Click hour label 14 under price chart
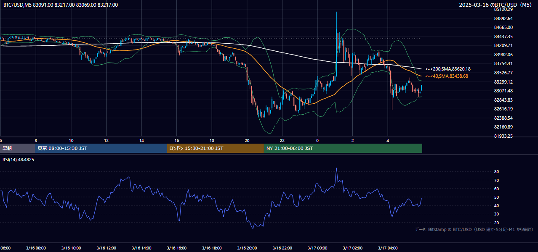 click(x=141, y=140)
